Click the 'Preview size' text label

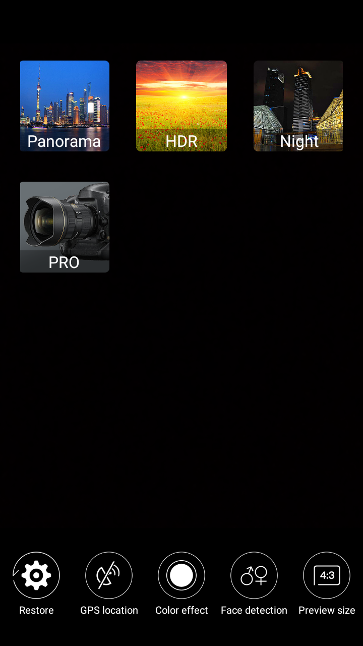click(x=327, y=610)
